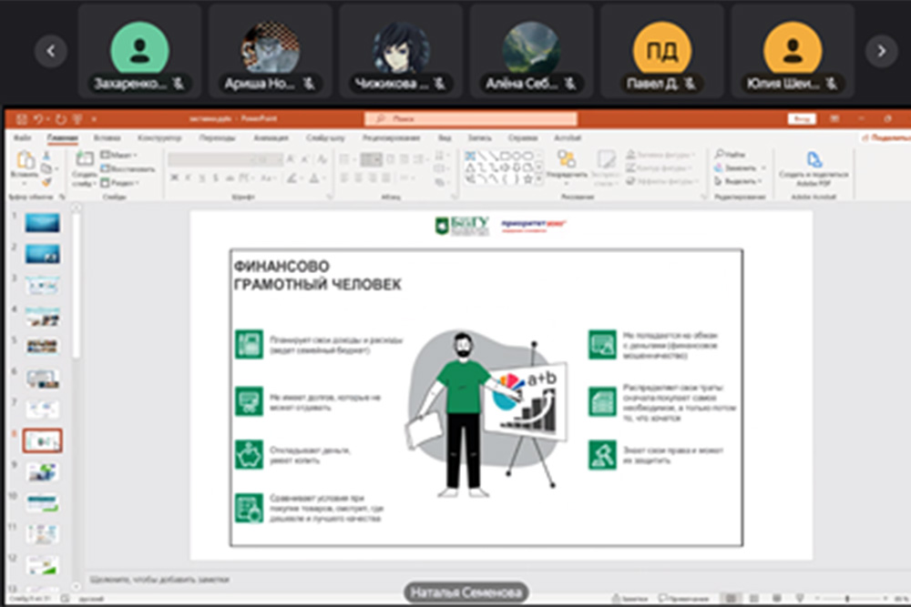Screen dimensions: 911x607
Task: Expand the shapes gallery more arrow
Action: 539,180
